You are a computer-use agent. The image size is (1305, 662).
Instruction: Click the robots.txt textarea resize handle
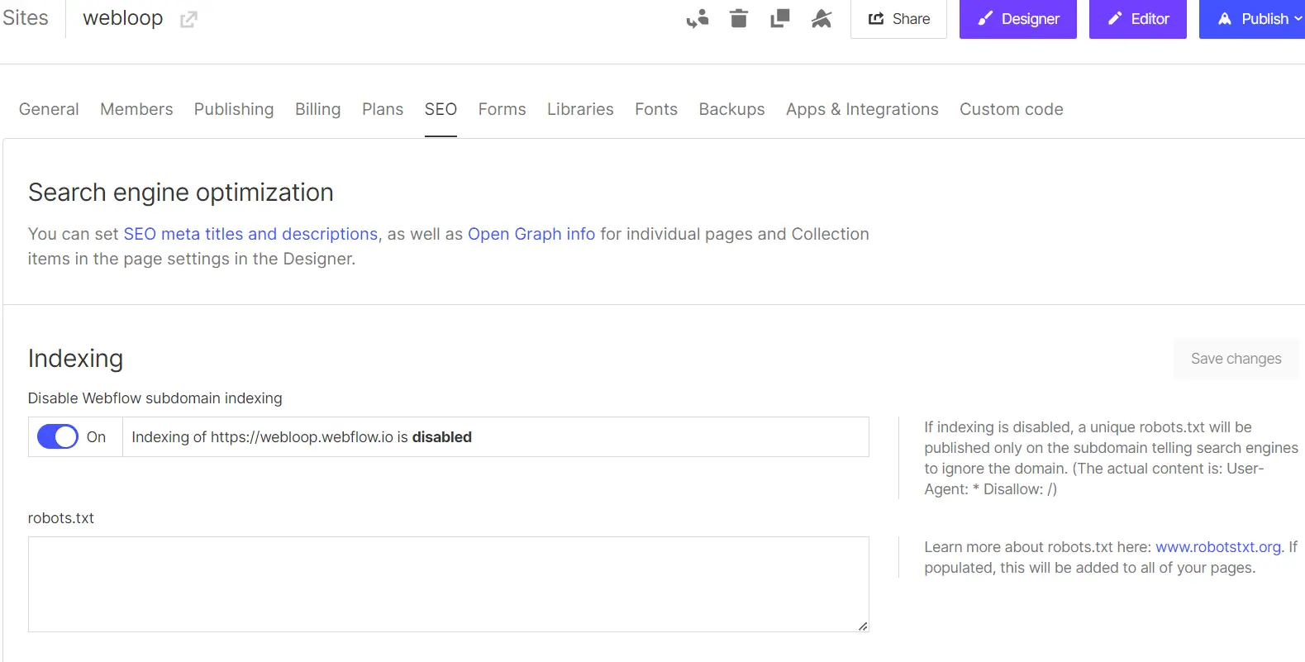point(862,626)
